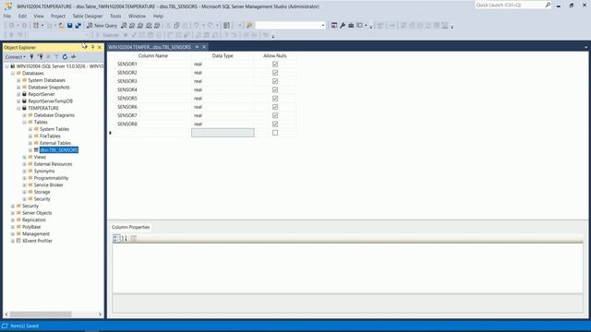The height and width of the screenshot is (332, 591).
Task: Click the dbo.TBL_SENSORS table icon
Action: pyautogui.click(x=36, y=149)
